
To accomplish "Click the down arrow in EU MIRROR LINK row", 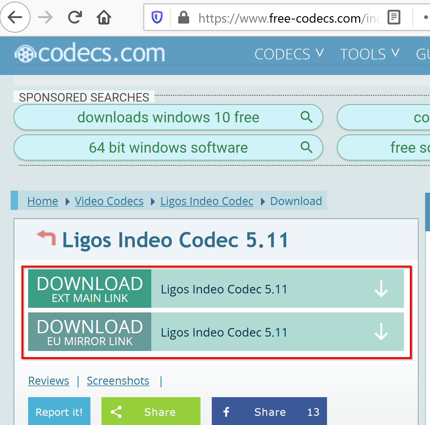I will point(381,332).
